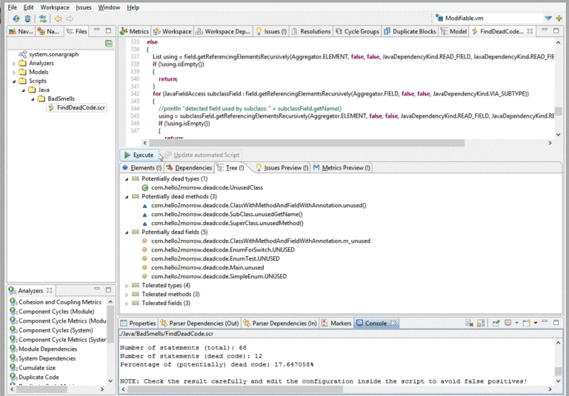This screenshot has width=569, height=396.
Task: Toggle the Pin Console icon
Action: pos(496,323)
